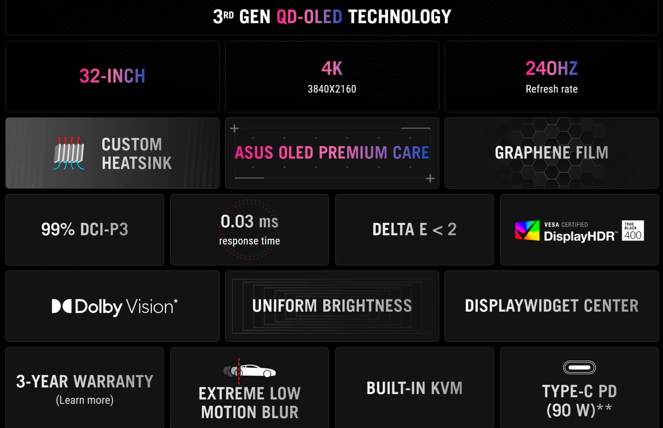
Task: Open the Graphene Film feature tile
Action: coord(551,153)
